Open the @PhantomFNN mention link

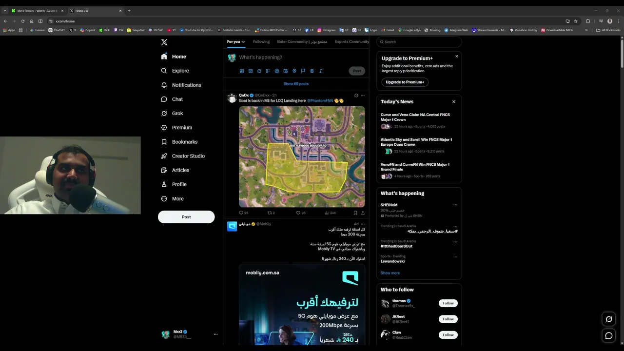(x=320, y=101)
